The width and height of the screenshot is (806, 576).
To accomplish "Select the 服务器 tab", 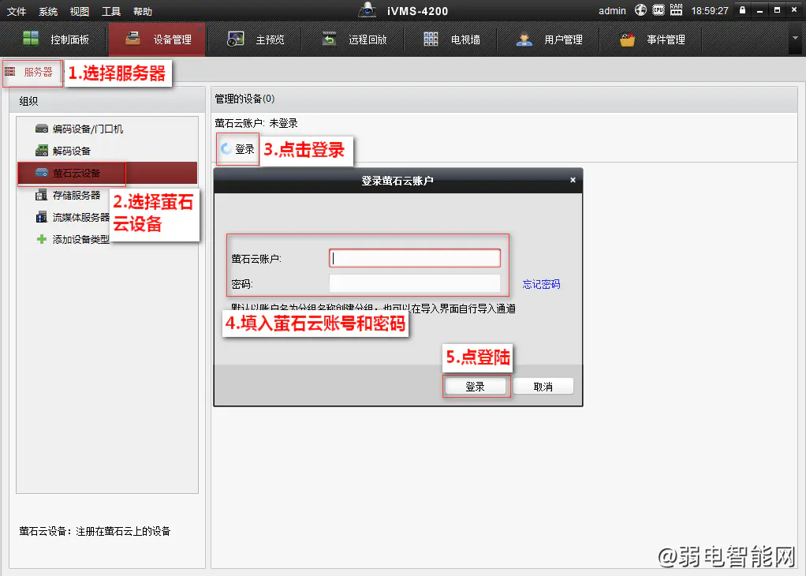I will 32,73.
